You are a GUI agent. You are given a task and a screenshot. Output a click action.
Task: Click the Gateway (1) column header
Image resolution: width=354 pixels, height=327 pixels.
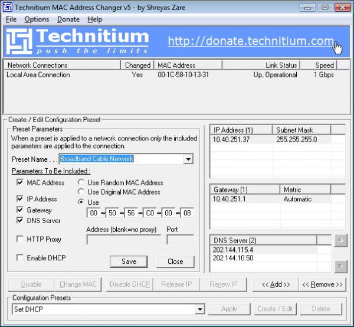click(x=245, y=189)
